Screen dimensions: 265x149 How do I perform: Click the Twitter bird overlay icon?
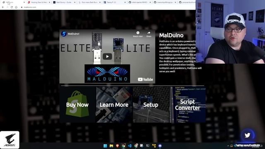[248, 135]
